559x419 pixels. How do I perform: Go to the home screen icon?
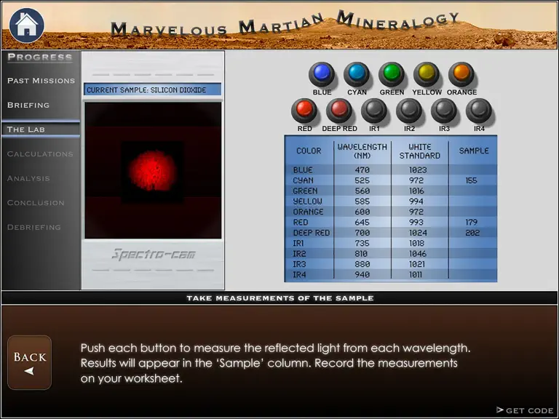tap(26, 25)
